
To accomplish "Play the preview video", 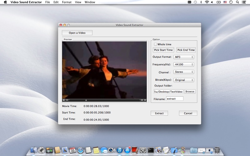I will 67,100.
